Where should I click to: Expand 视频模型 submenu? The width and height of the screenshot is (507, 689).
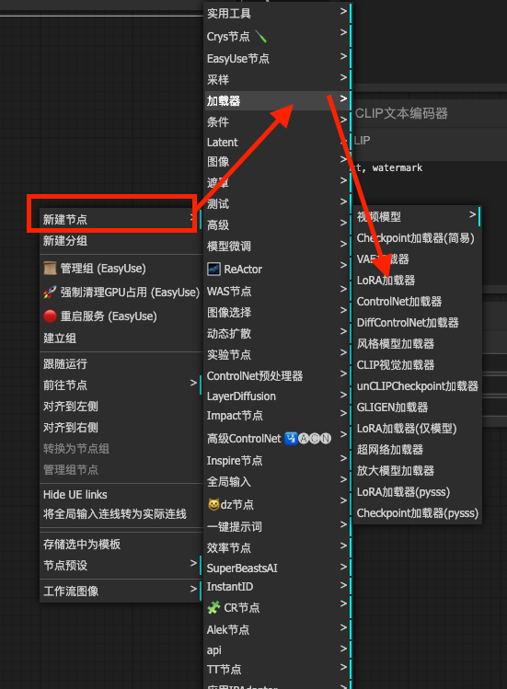point(418,216)
